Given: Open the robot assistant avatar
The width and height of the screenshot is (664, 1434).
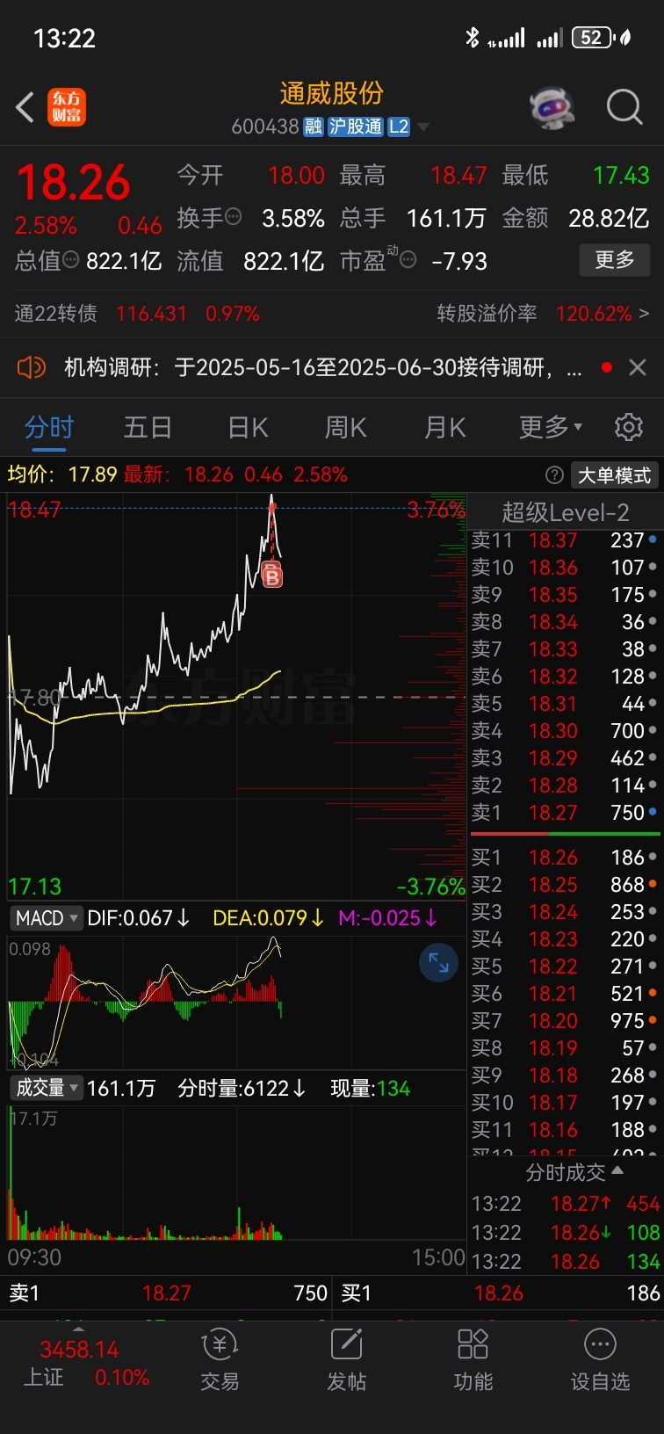Looking at the screenshot, I should pos(552,107).
